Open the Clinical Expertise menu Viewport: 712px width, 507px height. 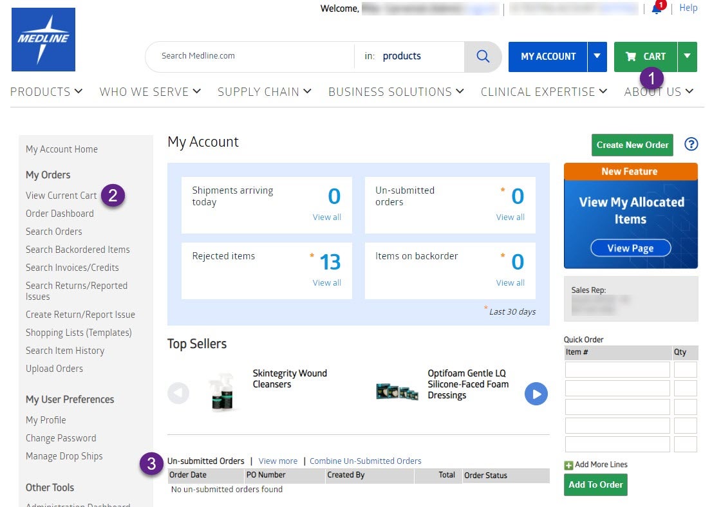tap(544, 92)
